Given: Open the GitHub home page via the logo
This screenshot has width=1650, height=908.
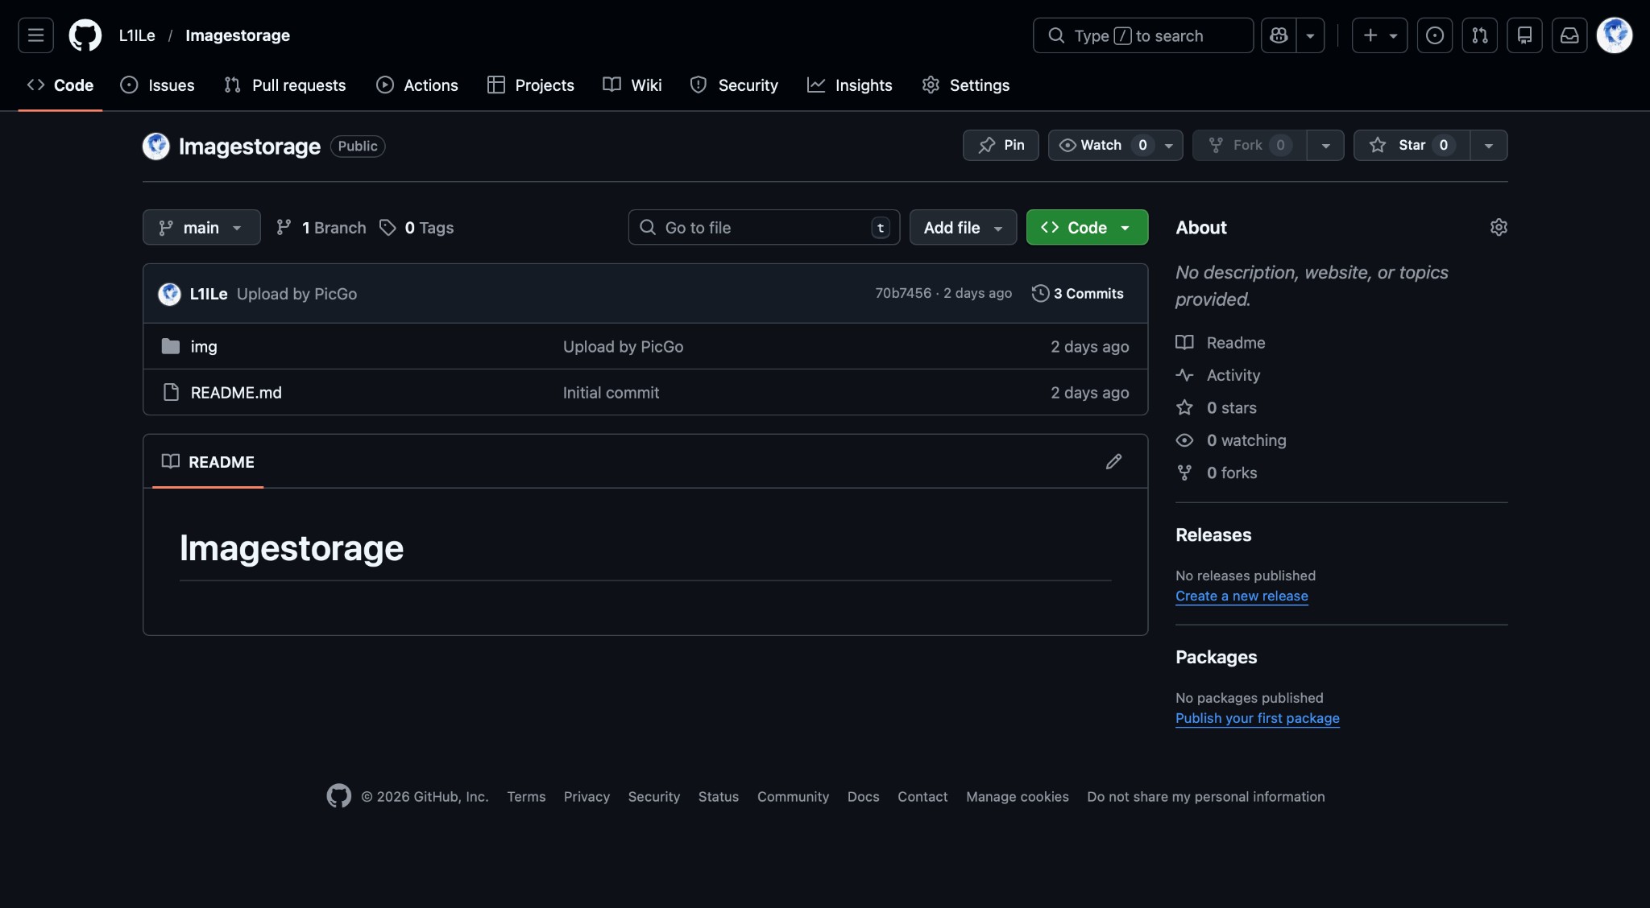Looking at the screenshot, I should [x=85, y=35].
